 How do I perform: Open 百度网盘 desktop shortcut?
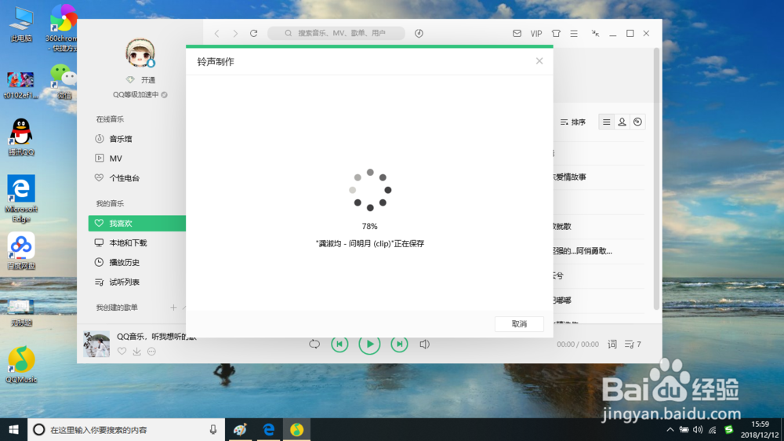pyautogui.click(x=21, y=251)
